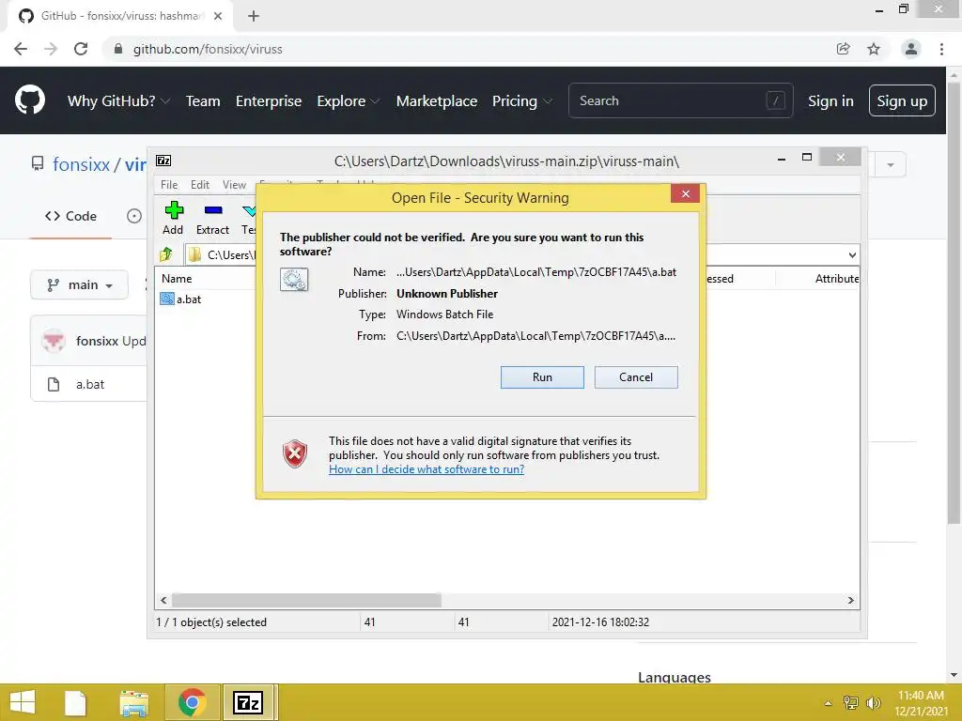Expand the Explore dropdown on GitHub
This screenshot has height=721, width=962.
pyautogui.click(x=348, y=101)
